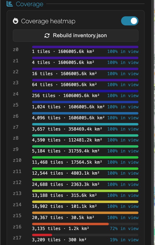Click the Coverage section heading
Image resolution: width=155 pixels, height=245 pixels.
[x=29, y=4]
